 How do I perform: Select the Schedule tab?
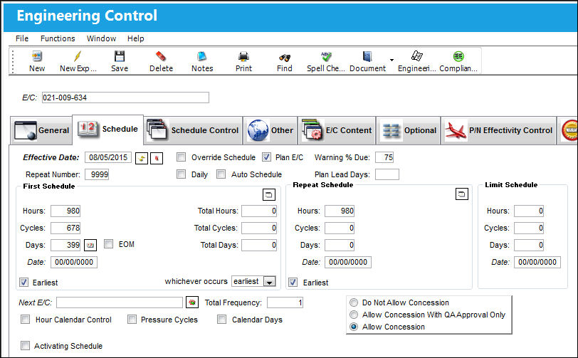pos(107,129)
